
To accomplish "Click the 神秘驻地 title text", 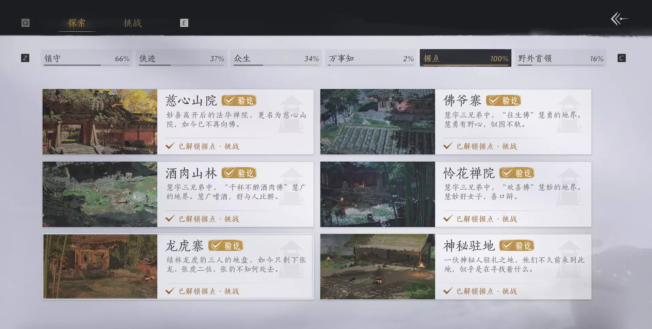I will coord(469,245).
